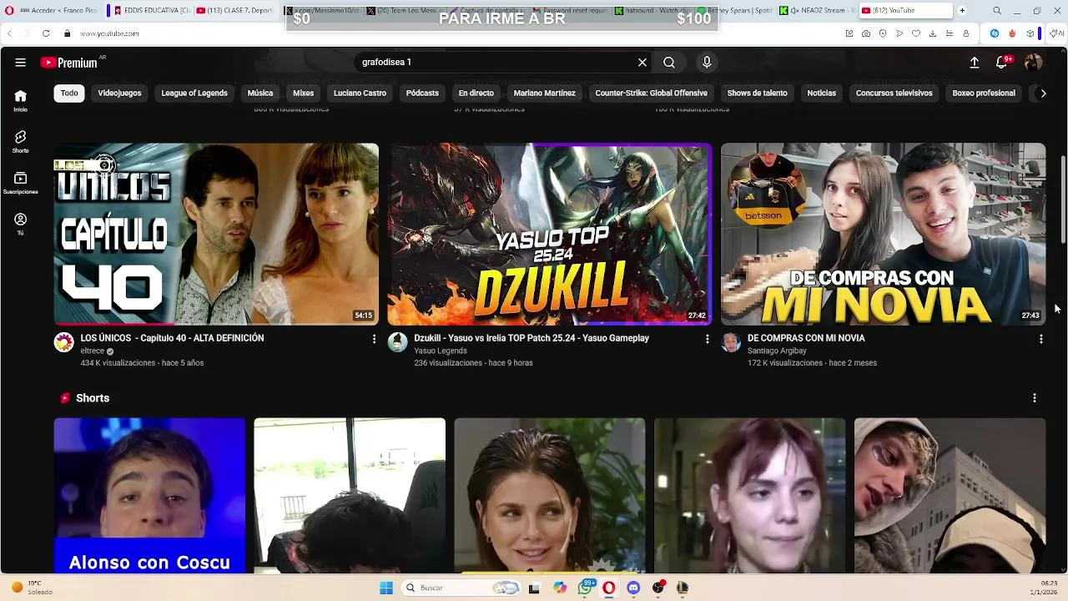Open the Windows Start button
The width and height of the screenshot is (1068, 601).
pyautogui.click(x=386, y=588)
